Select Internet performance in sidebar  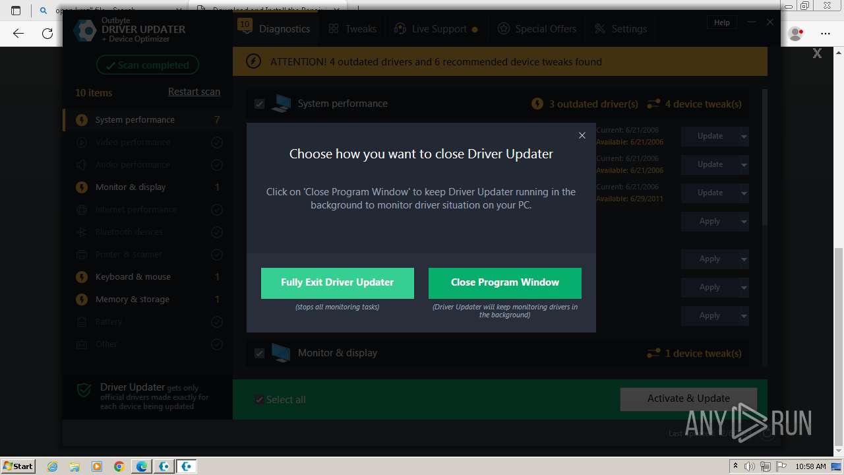(x=148, y=210)
